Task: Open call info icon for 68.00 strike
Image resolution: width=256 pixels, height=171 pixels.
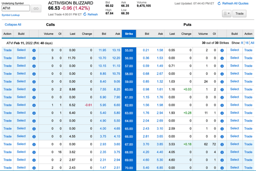Action: 34,152
